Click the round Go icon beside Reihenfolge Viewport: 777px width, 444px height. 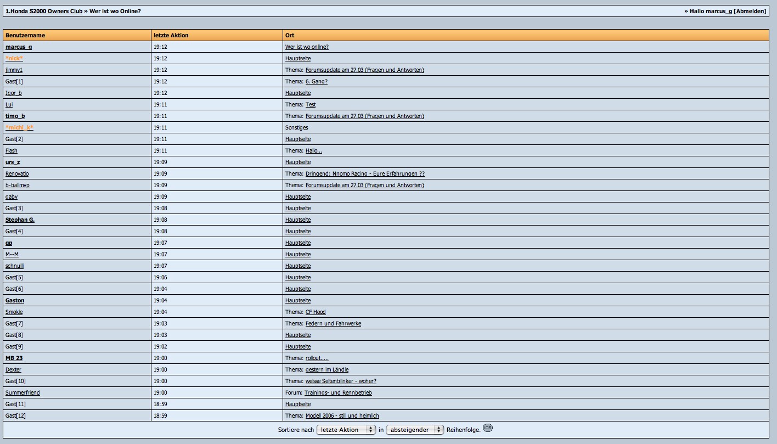click(487, 429)
